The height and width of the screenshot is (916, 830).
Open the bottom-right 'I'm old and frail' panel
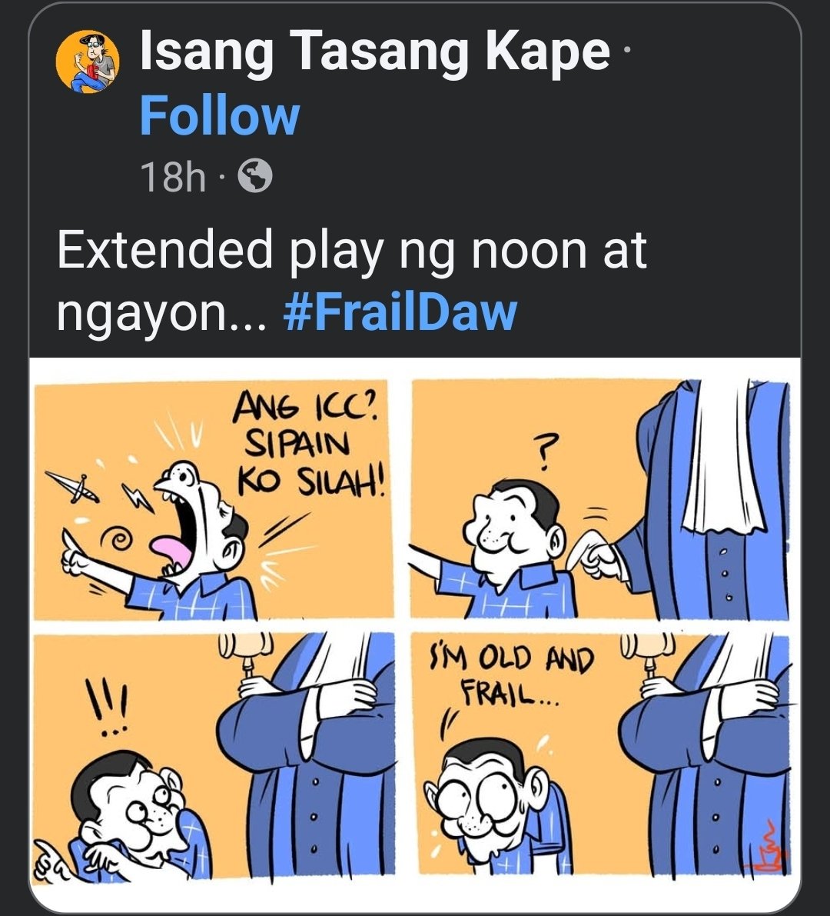point(603,754)
